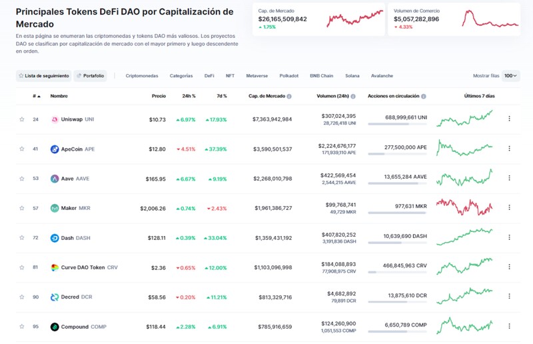Click info icon next to Volumen (24h) header
The image size is (533, 344).
[353, 96]
